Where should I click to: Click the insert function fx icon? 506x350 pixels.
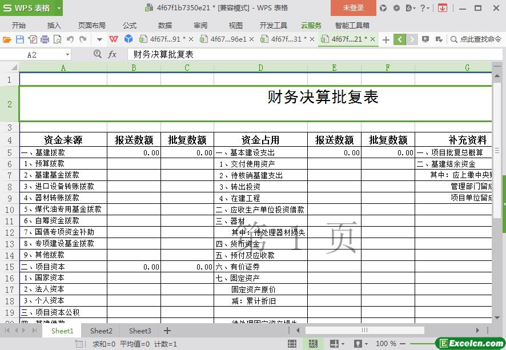[x=113, y=54]
